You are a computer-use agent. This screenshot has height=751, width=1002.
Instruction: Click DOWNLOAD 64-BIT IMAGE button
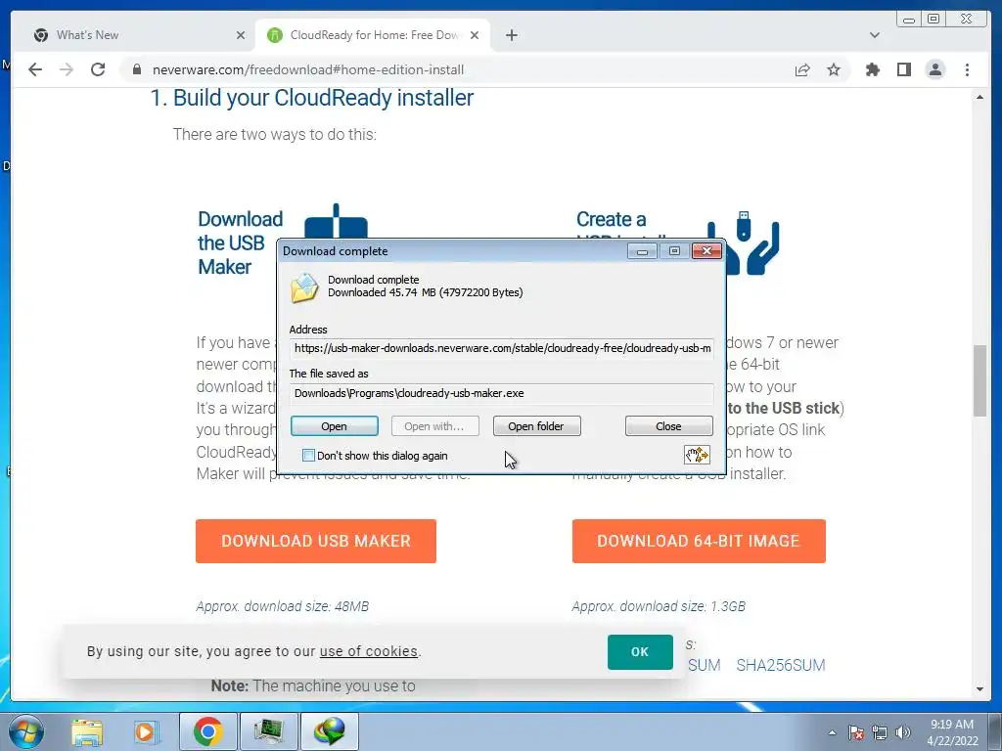699,541
